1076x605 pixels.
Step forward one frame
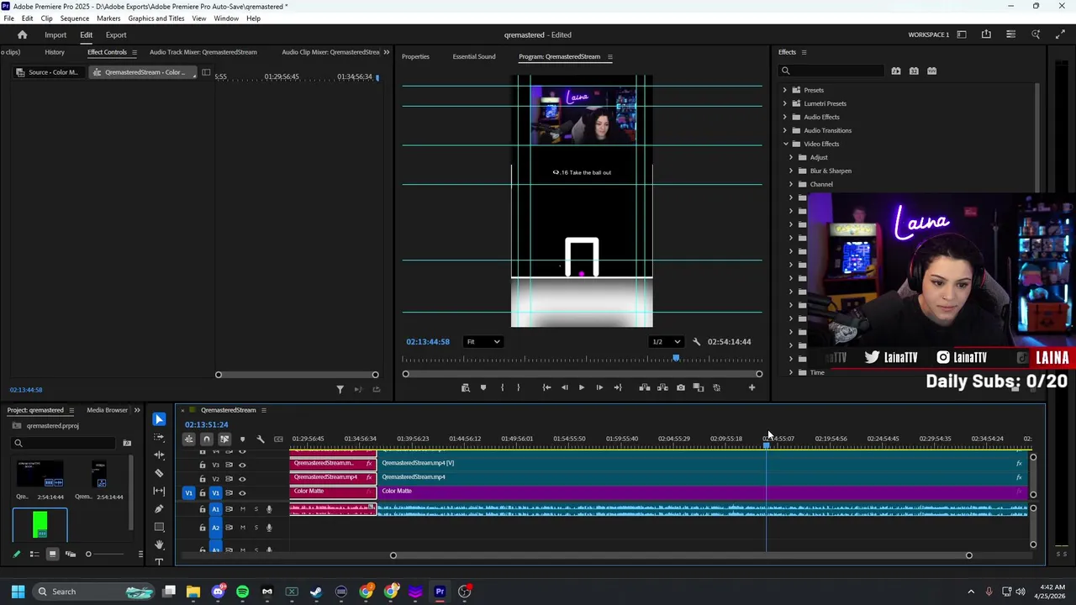click(599, 387)
